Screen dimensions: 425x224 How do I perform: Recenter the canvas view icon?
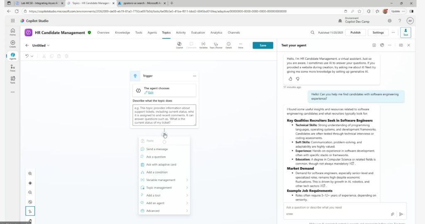(30, 183)
